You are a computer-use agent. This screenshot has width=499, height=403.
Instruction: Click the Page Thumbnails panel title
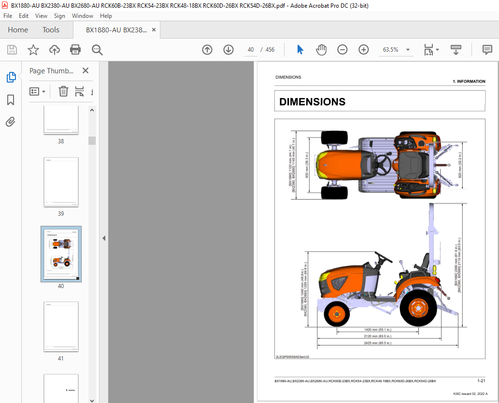point(51,70)
